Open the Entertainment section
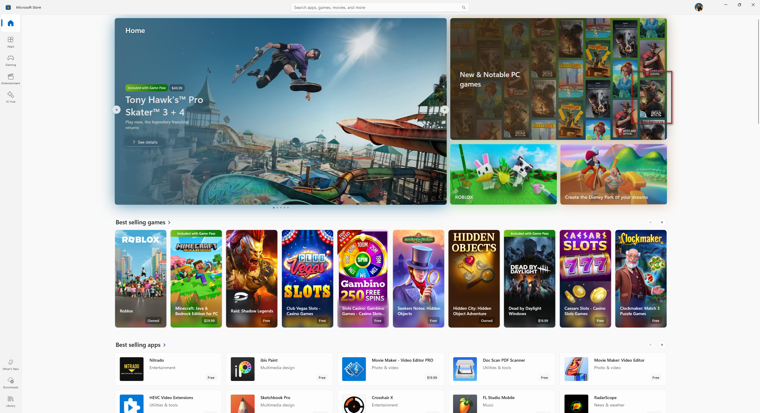This screenshot has height=413, width=760. (x=11, y=79)
